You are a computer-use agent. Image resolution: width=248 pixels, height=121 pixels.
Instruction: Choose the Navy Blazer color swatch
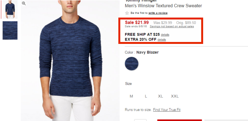(x=132, y=64)
